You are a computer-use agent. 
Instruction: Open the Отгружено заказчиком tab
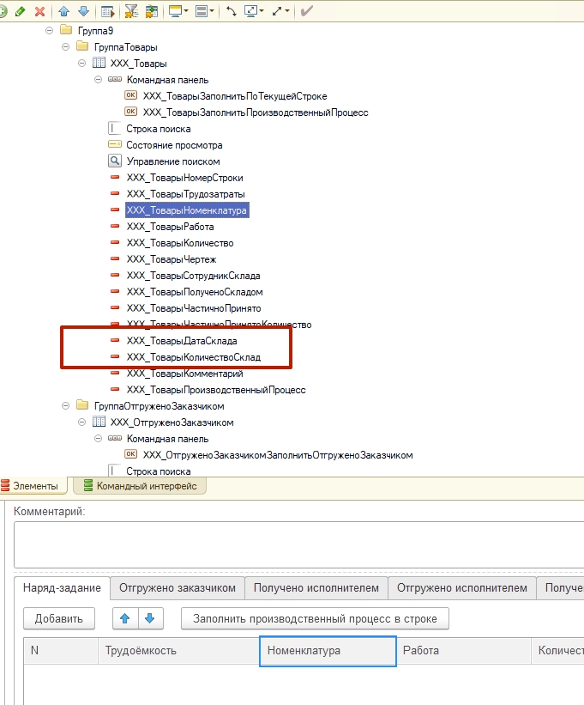pyautogui.click(x=177, y=587)
